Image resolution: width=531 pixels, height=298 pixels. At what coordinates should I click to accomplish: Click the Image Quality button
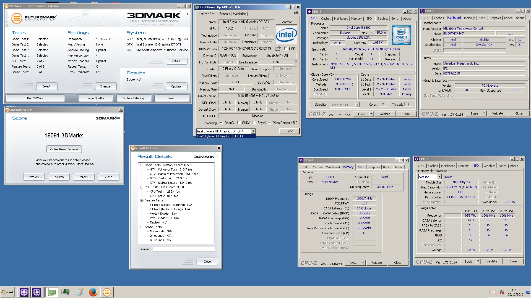96,98
